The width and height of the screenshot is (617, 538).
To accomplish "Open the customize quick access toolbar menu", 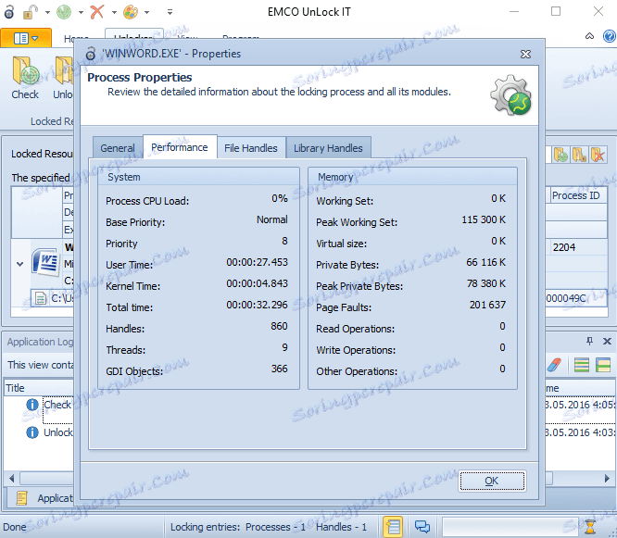I will point(170,12).
